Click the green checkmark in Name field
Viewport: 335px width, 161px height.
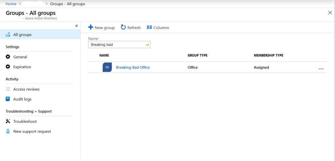147,45
